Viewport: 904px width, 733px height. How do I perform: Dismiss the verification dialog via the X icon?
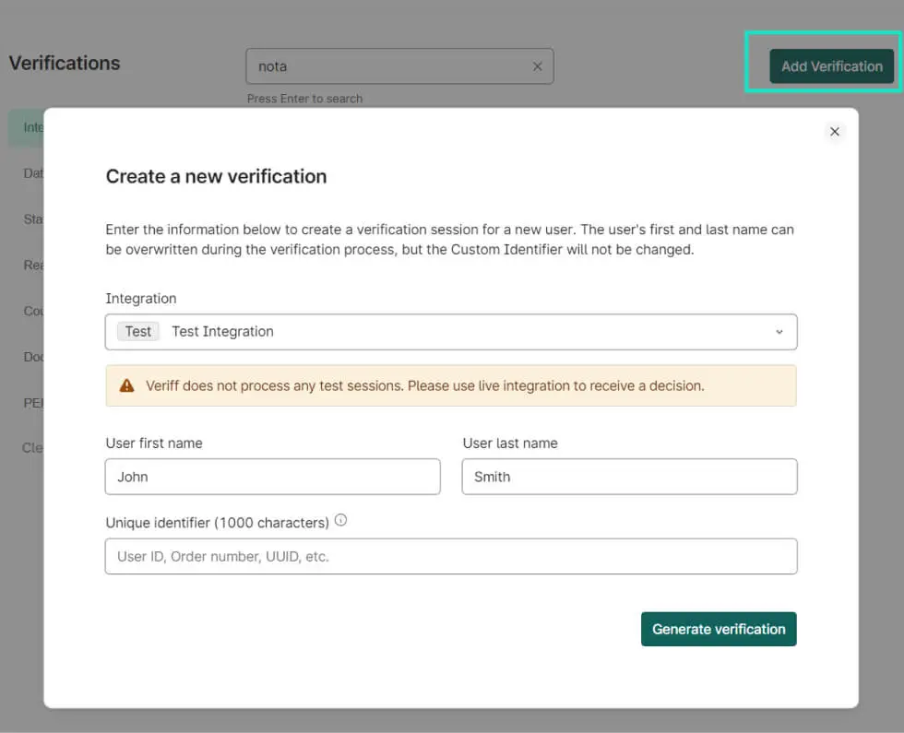tap(835, 132)
